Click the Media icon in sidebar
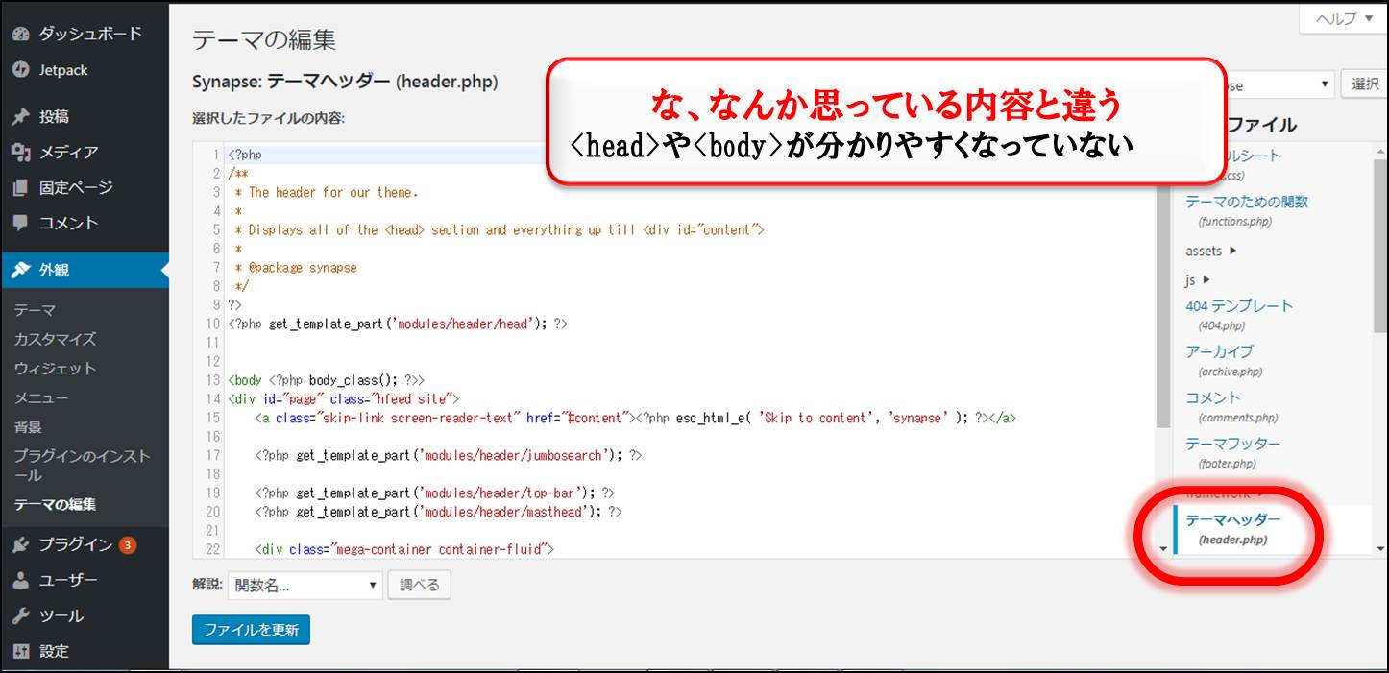Image resolution: width=1389 pixels, height=673 pixels. pos(20,152)
